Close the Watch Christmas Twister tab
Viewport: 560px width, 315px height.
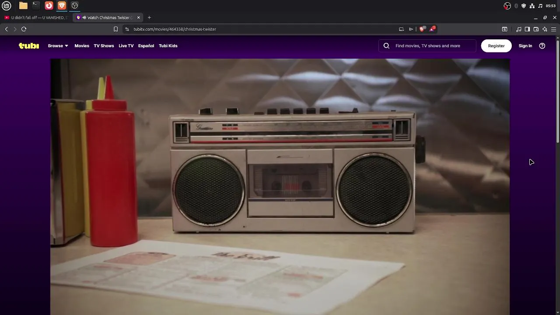click(x=139, y=17)
